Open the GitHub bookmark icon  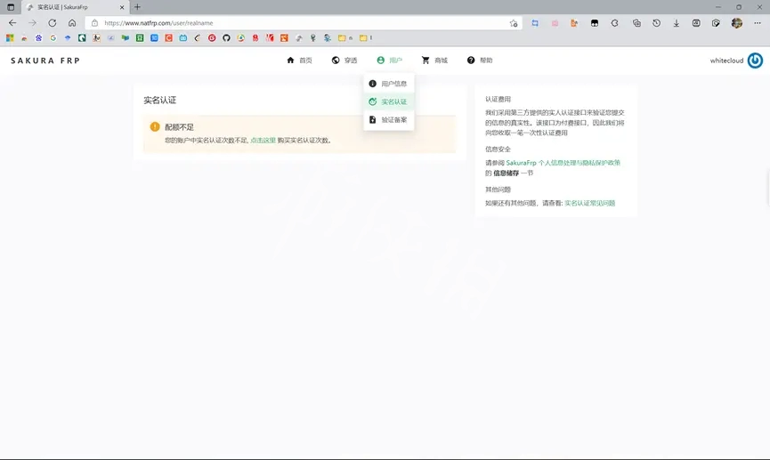click(226, 37)
